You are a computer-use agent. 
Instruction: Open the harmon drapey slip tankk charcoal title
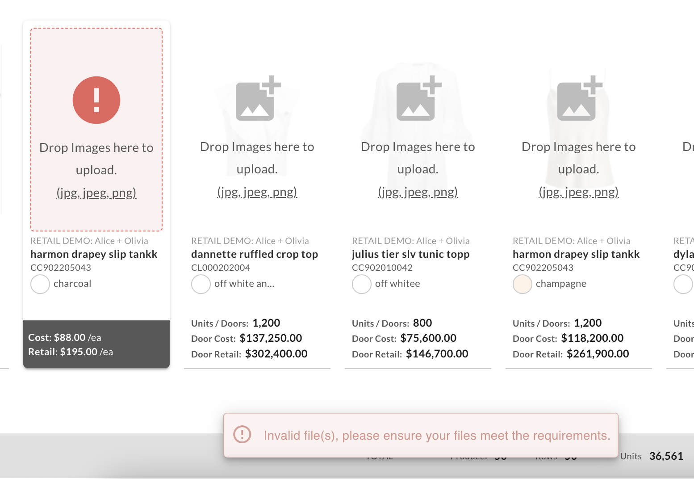94,254
